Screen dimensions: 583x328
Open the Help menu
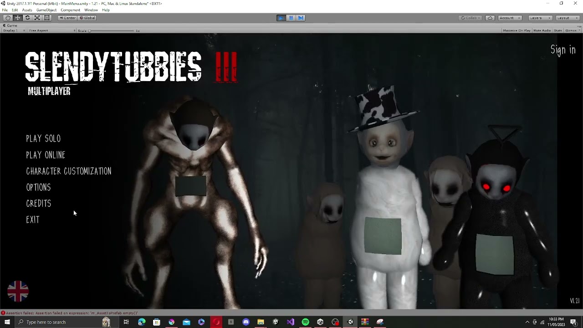(x=106, y=10)
